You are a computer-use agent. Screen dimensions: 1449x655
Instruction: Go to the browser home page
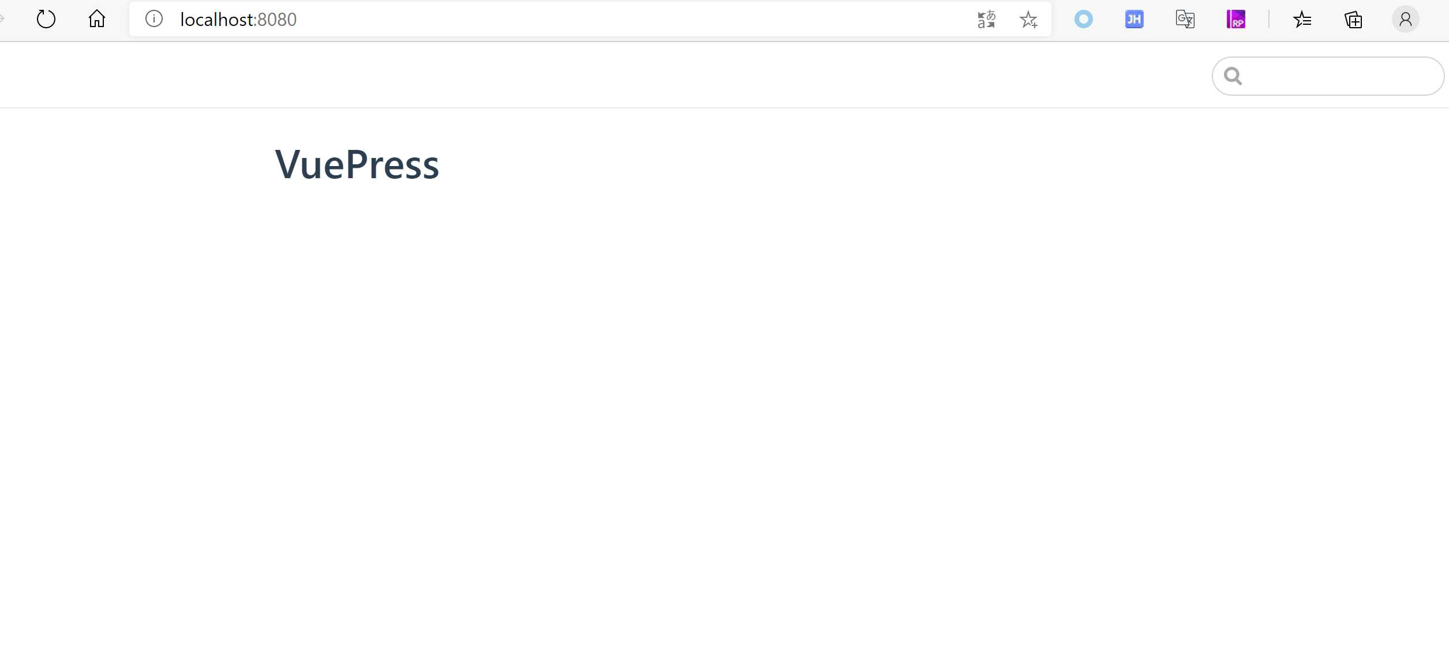(x=97, y=19)
